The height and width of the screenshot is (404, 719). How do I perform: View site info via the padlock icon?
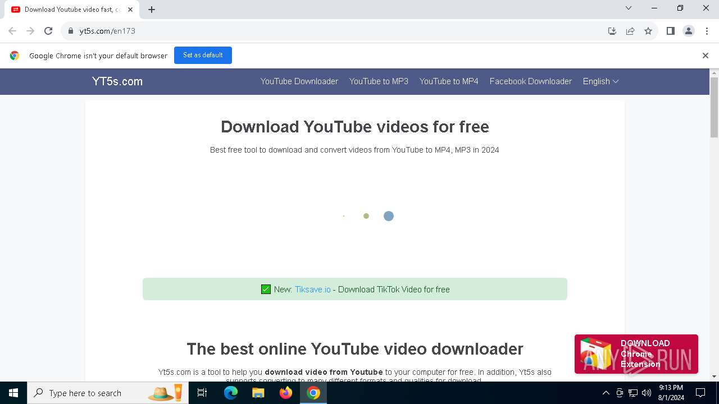pos(70,31)
